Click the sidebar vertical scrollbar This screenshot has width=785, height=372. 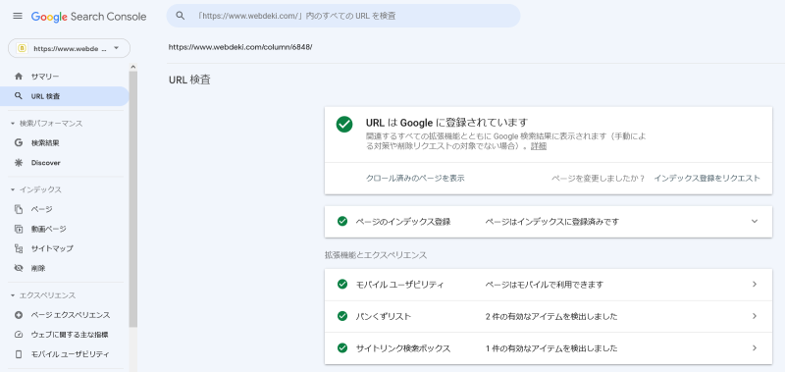pos(132,200)
